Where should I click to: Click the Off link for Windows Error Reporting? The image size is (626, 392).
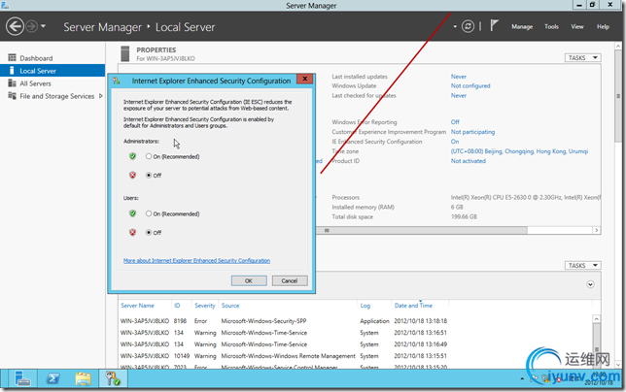click(455, 122)
